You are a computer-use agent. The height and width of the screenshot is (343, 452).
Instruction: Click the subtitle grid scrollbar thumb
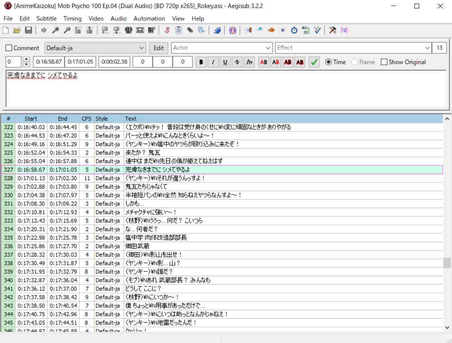447,263
